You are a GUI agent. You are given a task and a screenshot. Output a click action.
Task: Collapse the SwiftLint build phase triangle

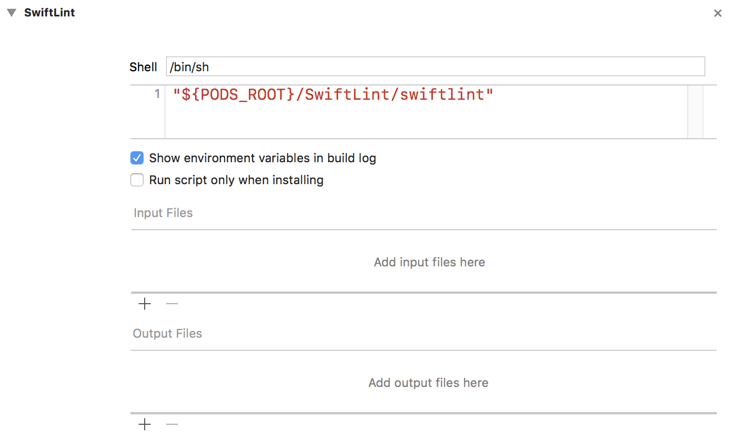[12, 13]
